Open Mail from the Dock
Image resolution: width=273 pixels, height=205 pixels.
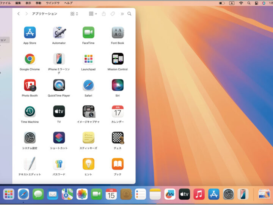tap(53, 194)
